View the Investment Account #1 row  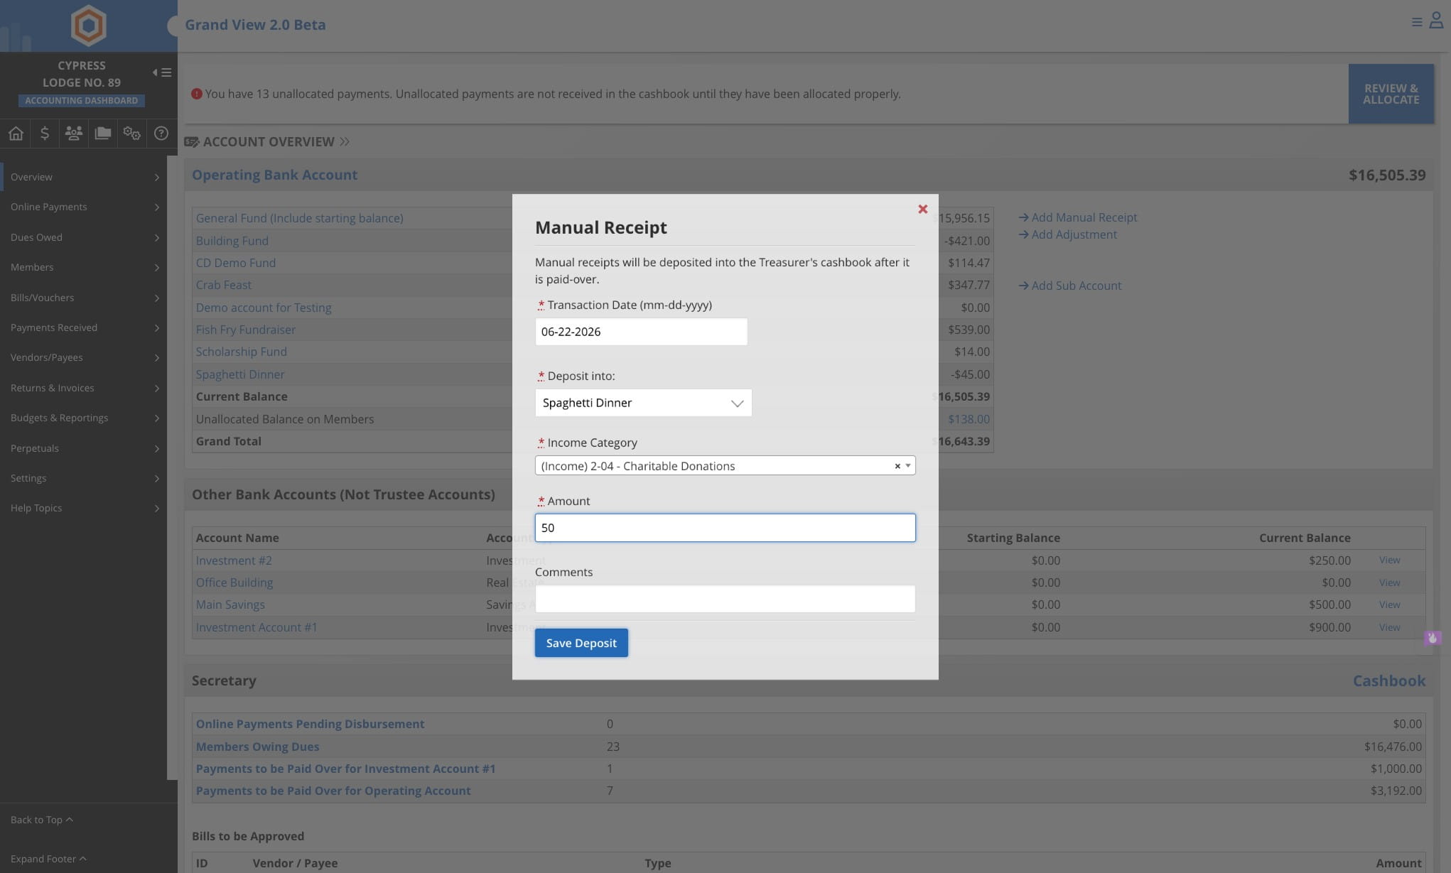click(x=1389, y=627)
